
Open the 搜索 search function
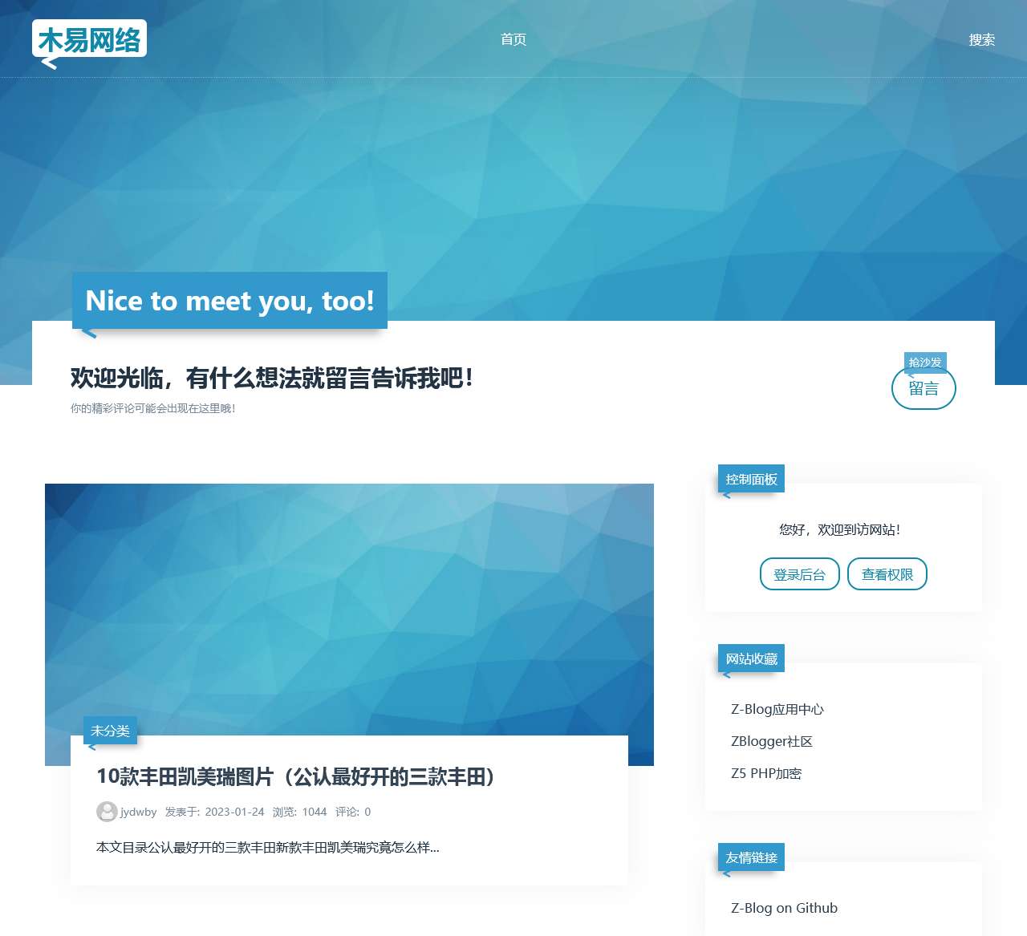tap(981, 39)
